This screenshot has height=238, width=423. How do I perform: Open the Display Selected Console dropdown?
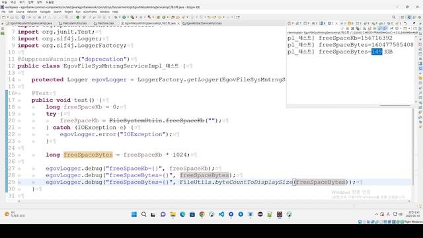(401, 28)
